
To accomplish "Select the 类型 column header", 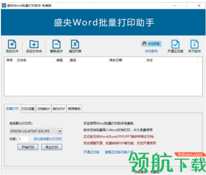I will pos(60,60).
